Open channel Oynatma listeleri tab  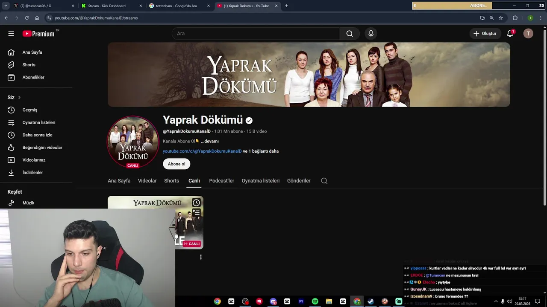click(260, 181)
